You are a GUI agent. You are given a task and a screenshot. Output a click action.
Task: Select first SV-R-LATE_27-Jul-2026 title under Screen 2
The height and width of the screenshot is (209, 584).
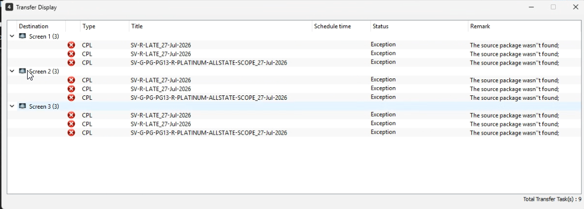pos(161,80)
